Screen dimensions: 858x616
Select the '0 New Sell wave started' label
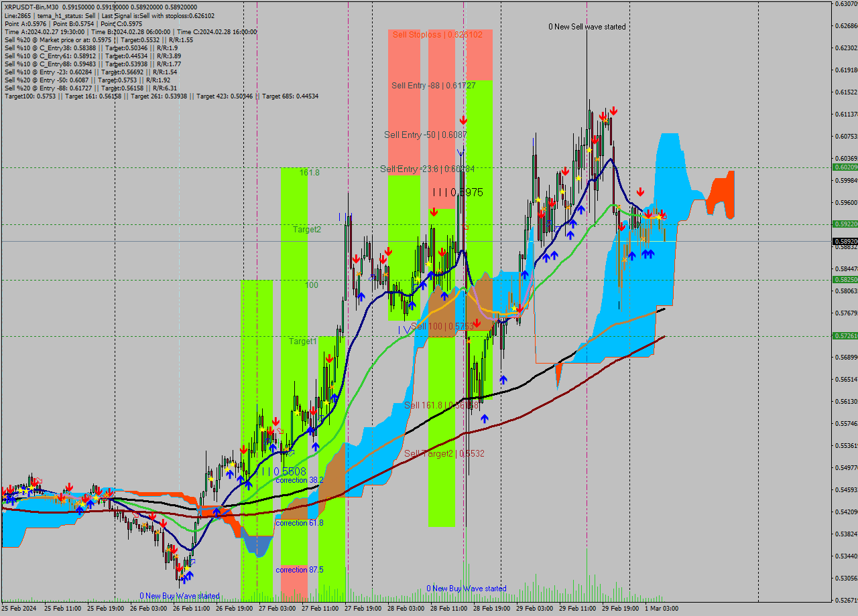(587, 27)
